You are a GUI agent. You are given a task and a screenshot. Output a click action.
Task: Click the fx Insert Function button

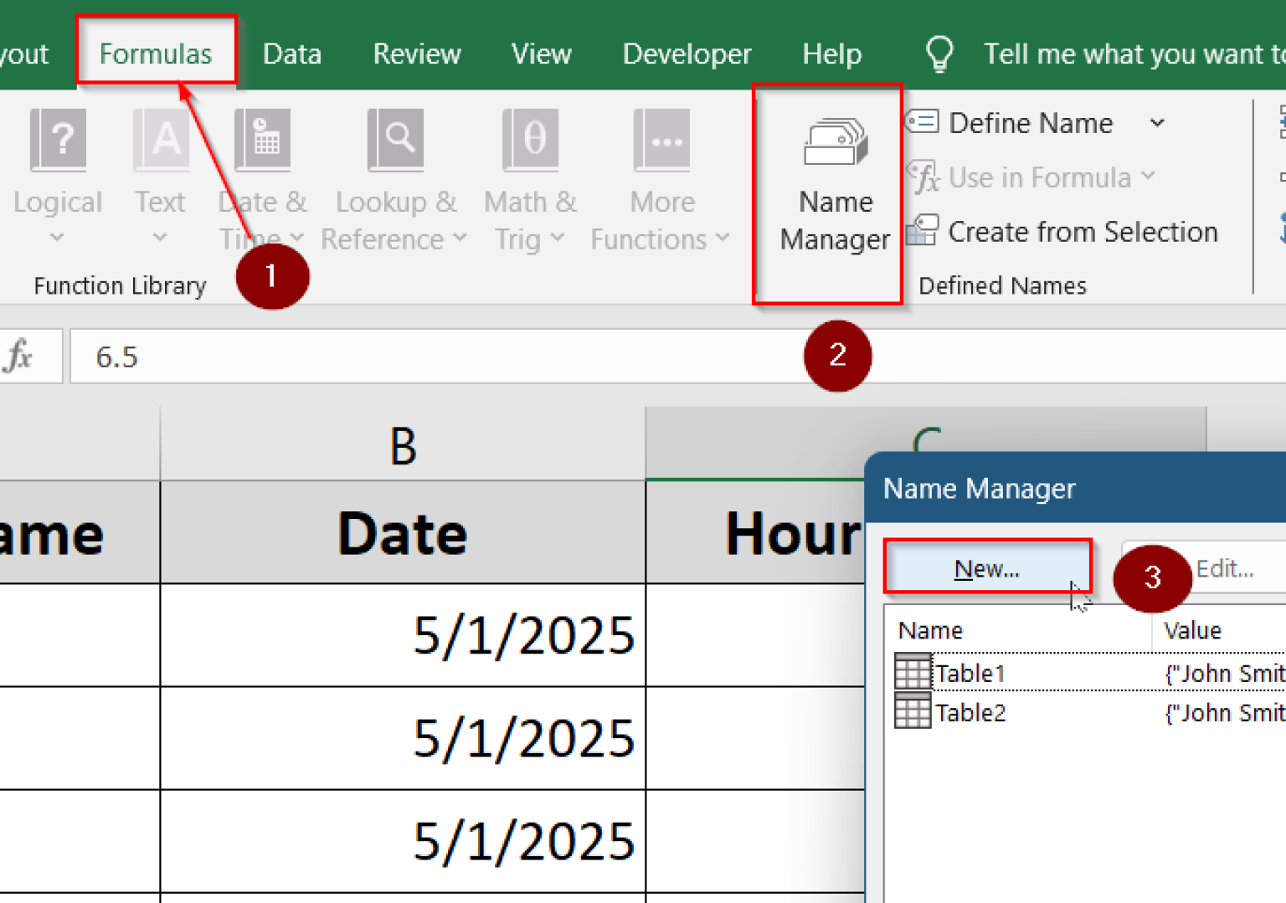18,357
